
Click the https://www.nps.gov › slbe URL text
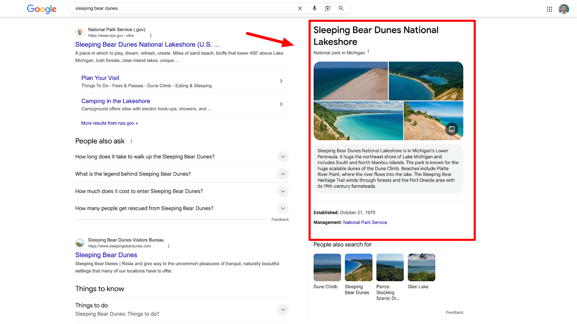pos(111,36)
